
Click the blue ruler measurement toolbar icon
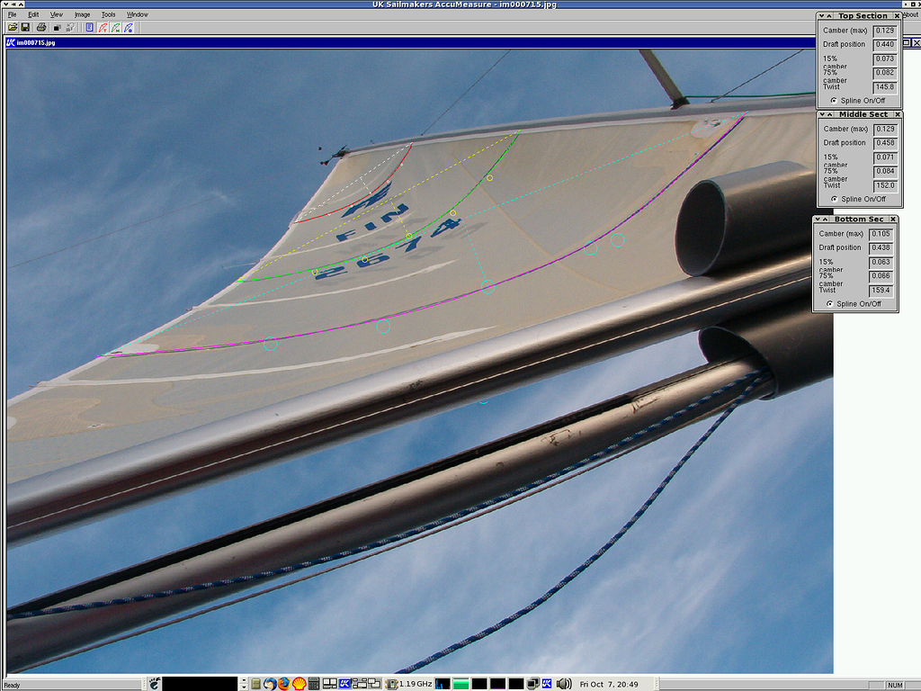tap(89, 27)
